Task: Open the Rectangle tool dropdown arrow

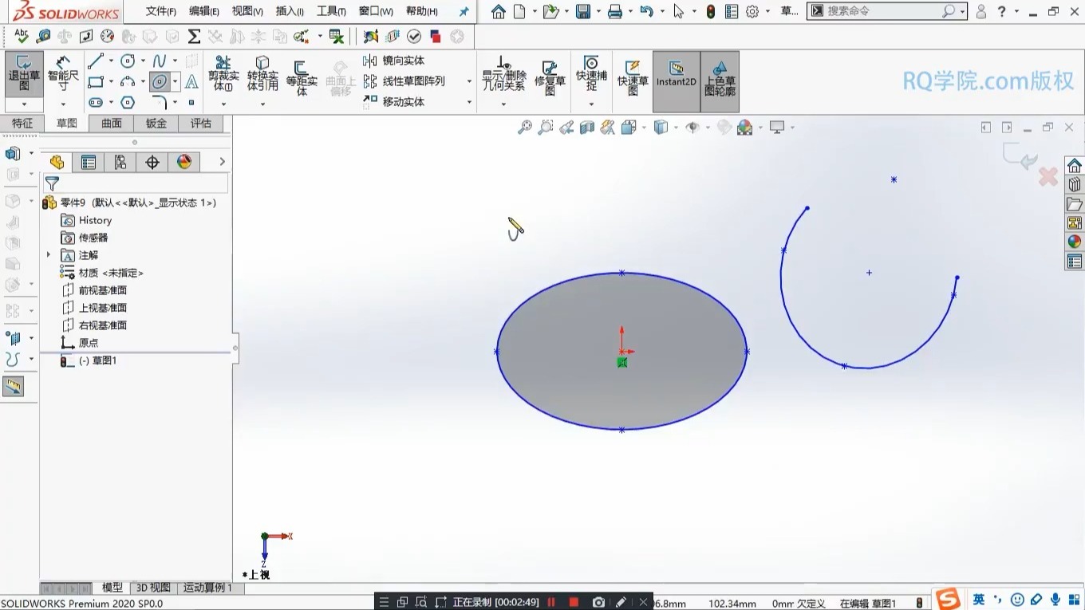Action: point(111,82)
